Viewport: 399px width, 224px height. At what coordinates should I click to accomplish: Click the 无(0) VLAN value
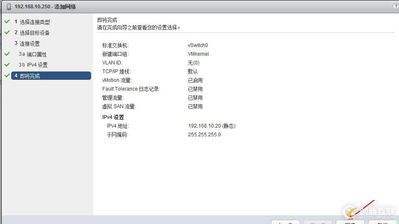[193, 63]
